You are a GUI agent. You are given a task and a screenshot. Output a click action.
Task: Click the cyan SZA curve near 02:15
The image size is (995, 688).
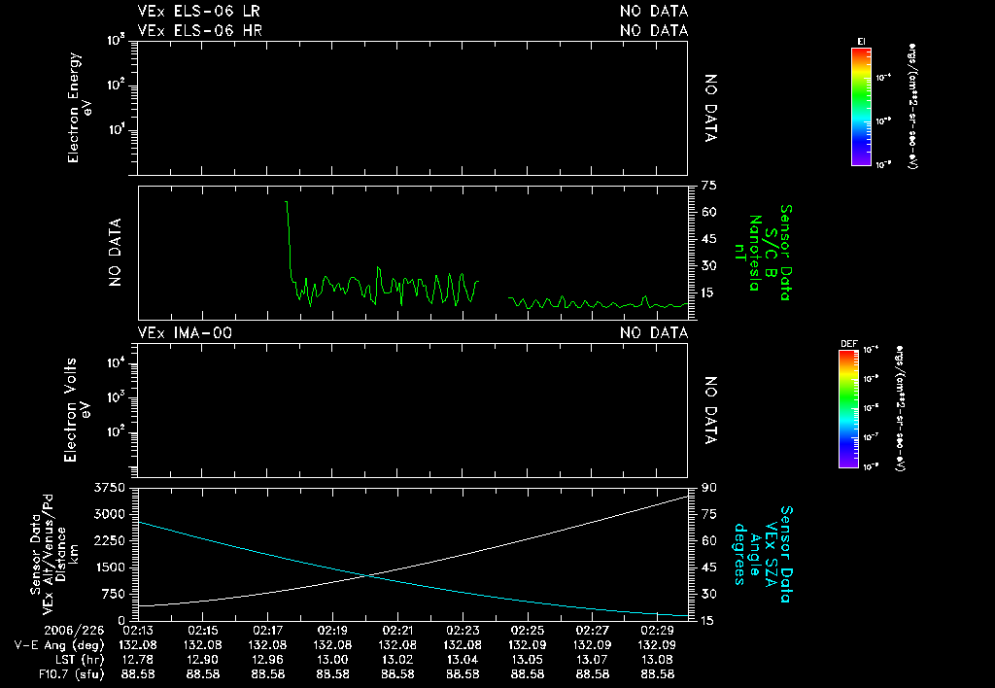tap(203, 537)
